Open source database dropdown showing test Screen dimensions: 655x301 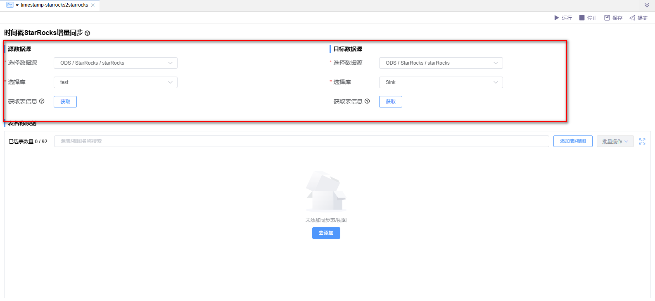tap(116, 82)
